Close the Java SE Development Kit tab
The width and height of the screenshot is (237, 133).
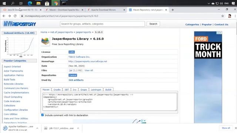point(40,10)
